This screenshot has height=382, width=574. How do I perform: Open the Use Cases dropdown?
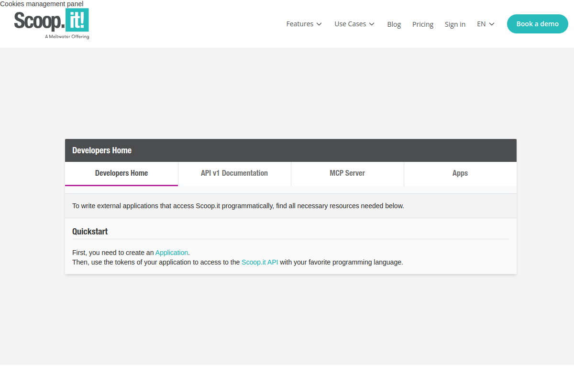[354, 24]
